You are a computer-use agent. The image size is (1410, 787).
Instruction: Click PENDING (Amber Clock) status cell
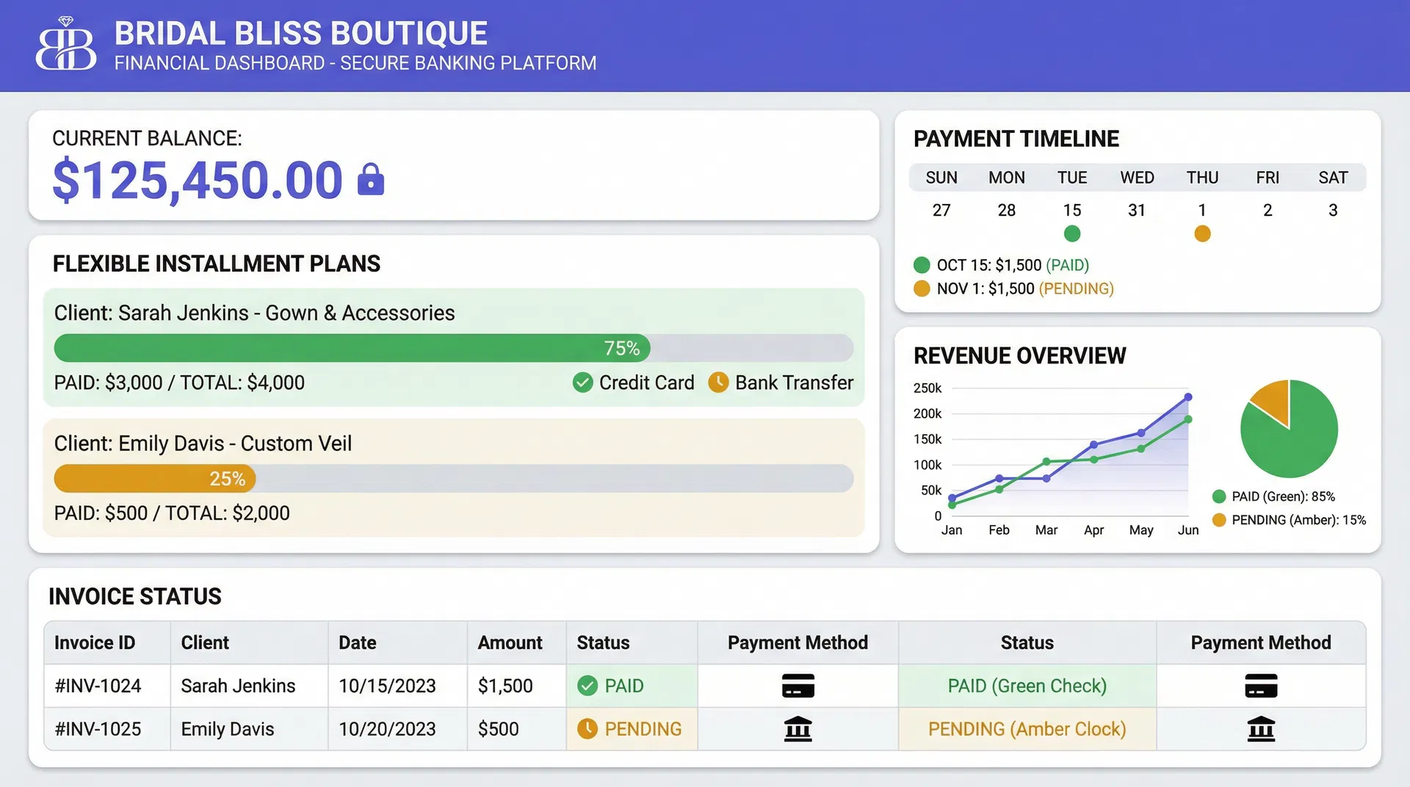[x=1027, y=729]
